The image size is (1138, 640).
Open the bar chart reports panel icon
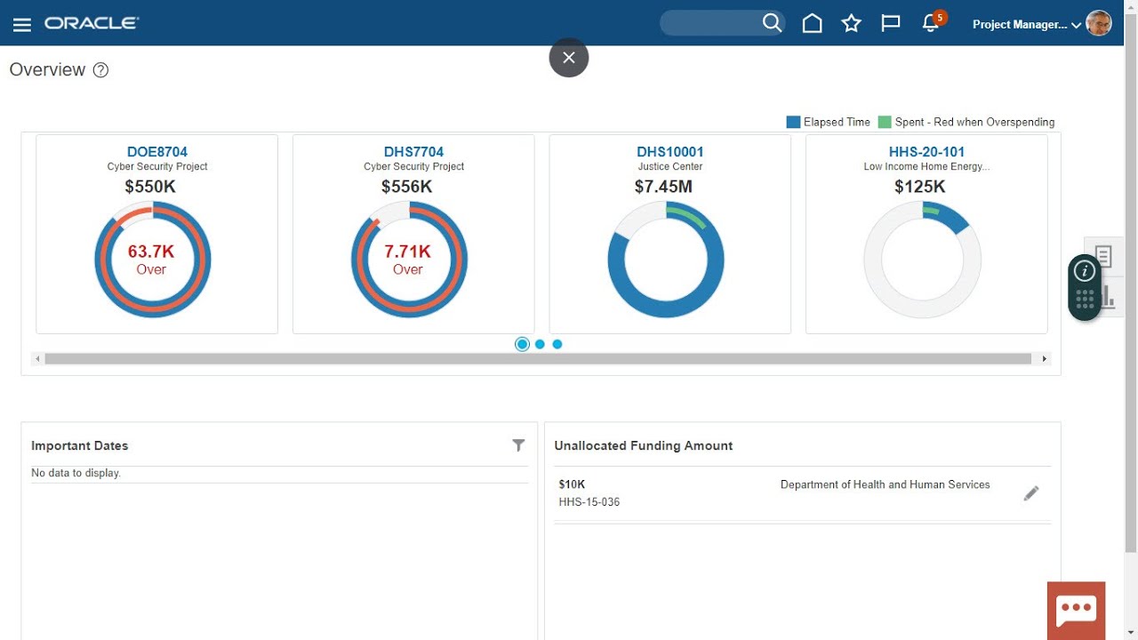tap(1107, 296)
